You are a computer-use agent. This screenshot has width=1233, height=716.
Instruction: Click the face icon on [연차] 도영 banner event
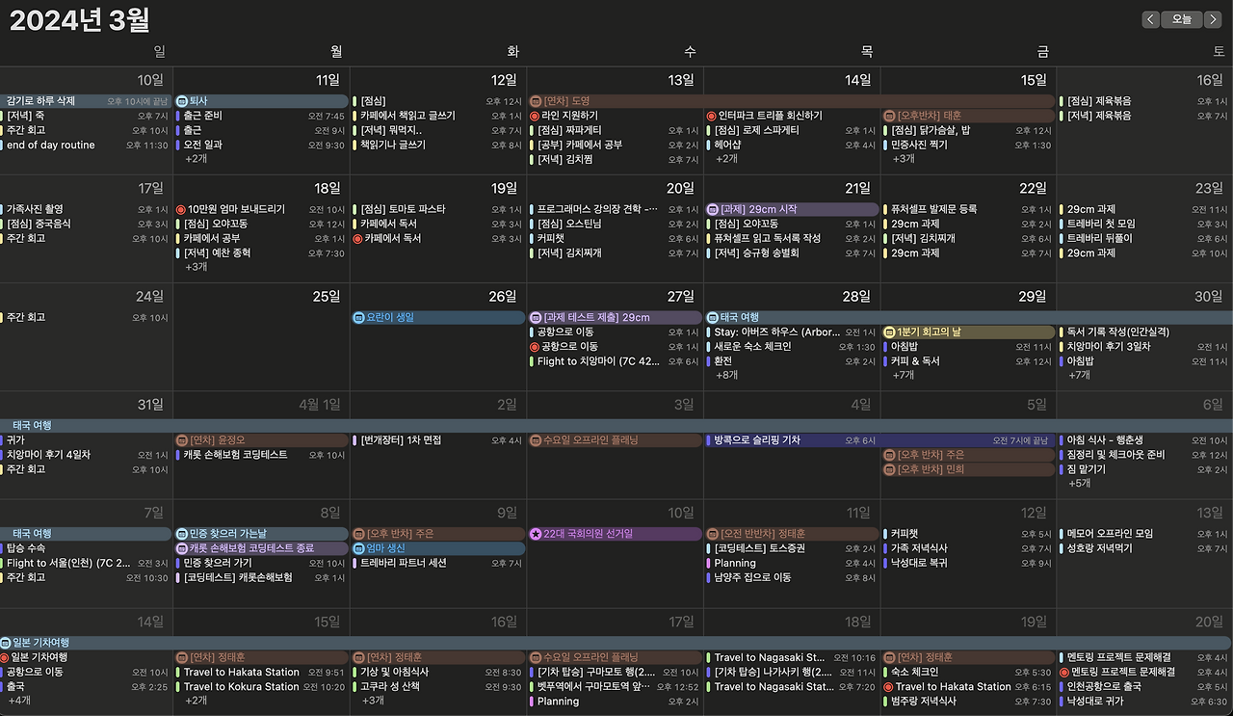pyautogui.click(x=538, y=100)
